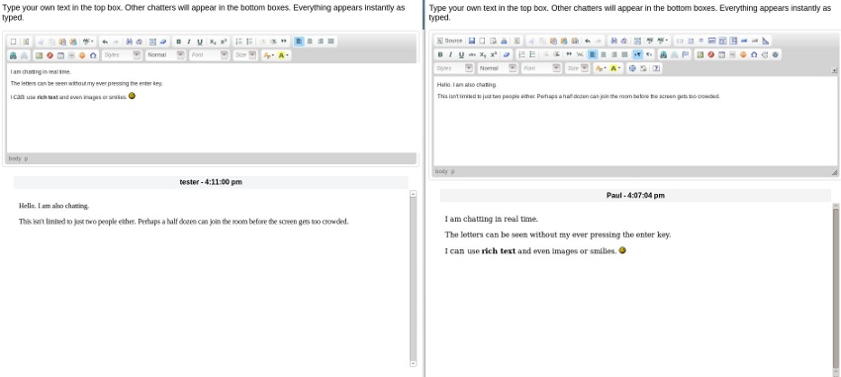Open text color picker in right editor
841x377 pixels.
pos(602,68)
